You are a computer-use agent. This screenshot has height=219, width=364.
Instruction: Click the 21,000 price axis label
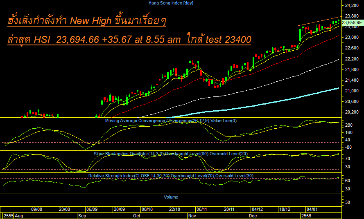(352, 91)
